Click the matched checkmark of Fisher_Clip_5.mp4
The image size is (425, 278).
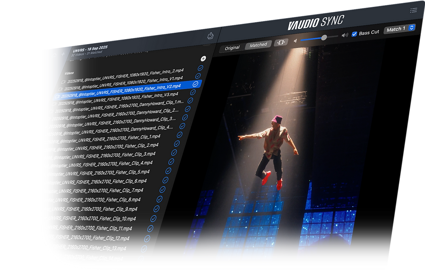[x=168, y=171]
